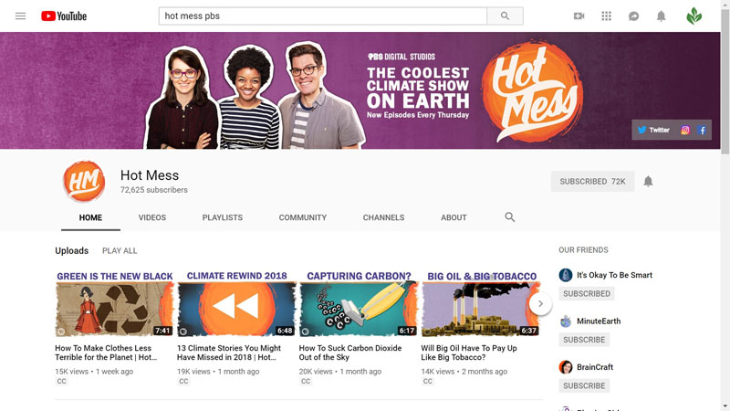
Task: Toggle SUBSCRIBED 72K button
Action: [592, 181]
